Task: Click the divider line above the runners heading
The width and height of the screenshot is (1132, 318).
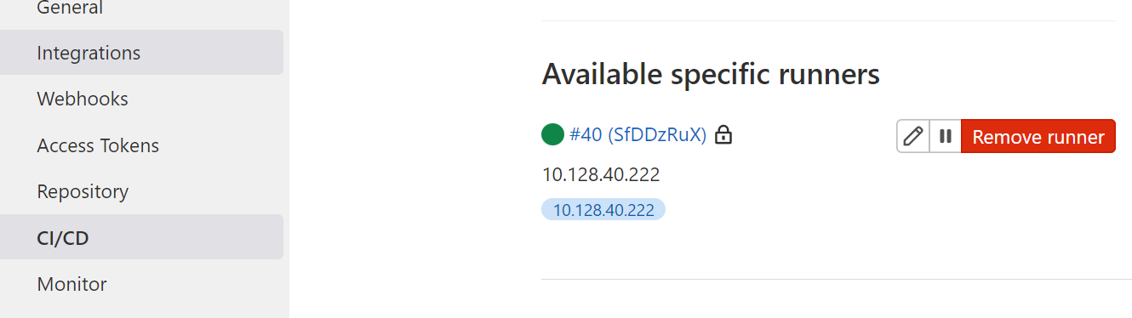Action: pos(828,20)
